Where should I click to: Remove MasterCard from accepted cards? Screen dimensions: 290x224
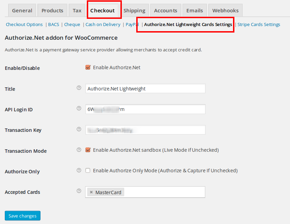pos(91,192)
